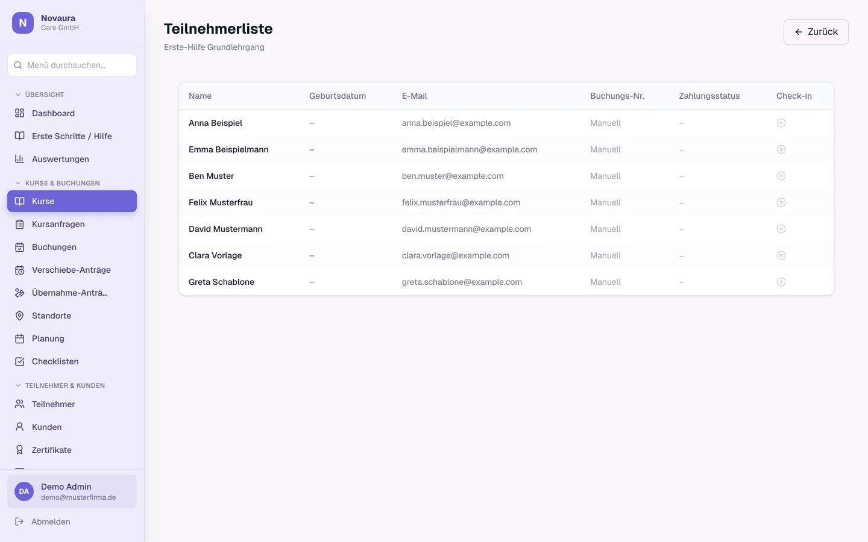
Task: Click the Verschiebe-Anträge clock calendar icon
Action: coord(19,270)
